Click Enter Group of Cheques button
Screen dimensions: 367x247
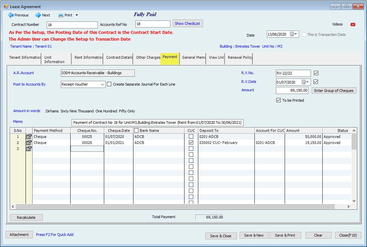pyautogui.click(x=334, y=91)
